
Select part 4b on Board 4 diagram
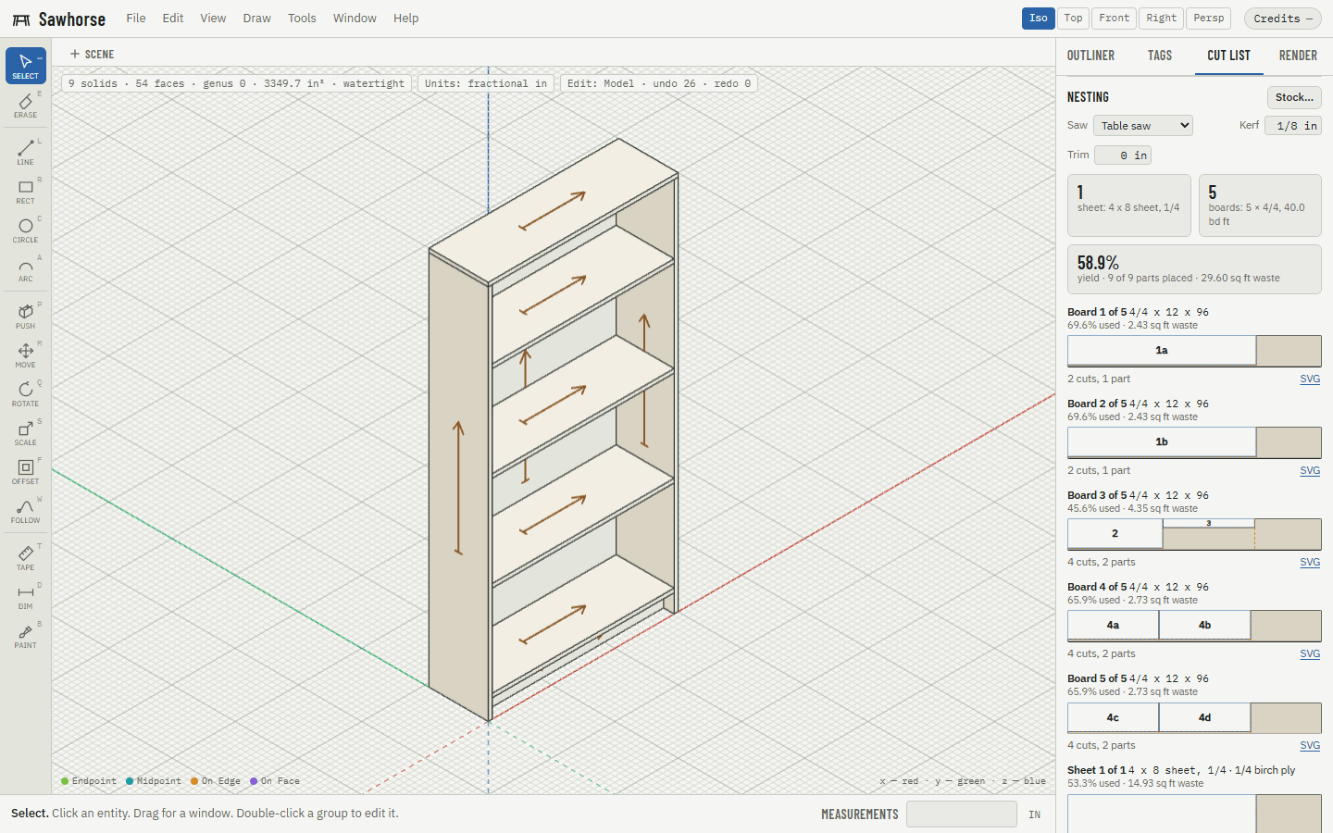click(1204, 626)
